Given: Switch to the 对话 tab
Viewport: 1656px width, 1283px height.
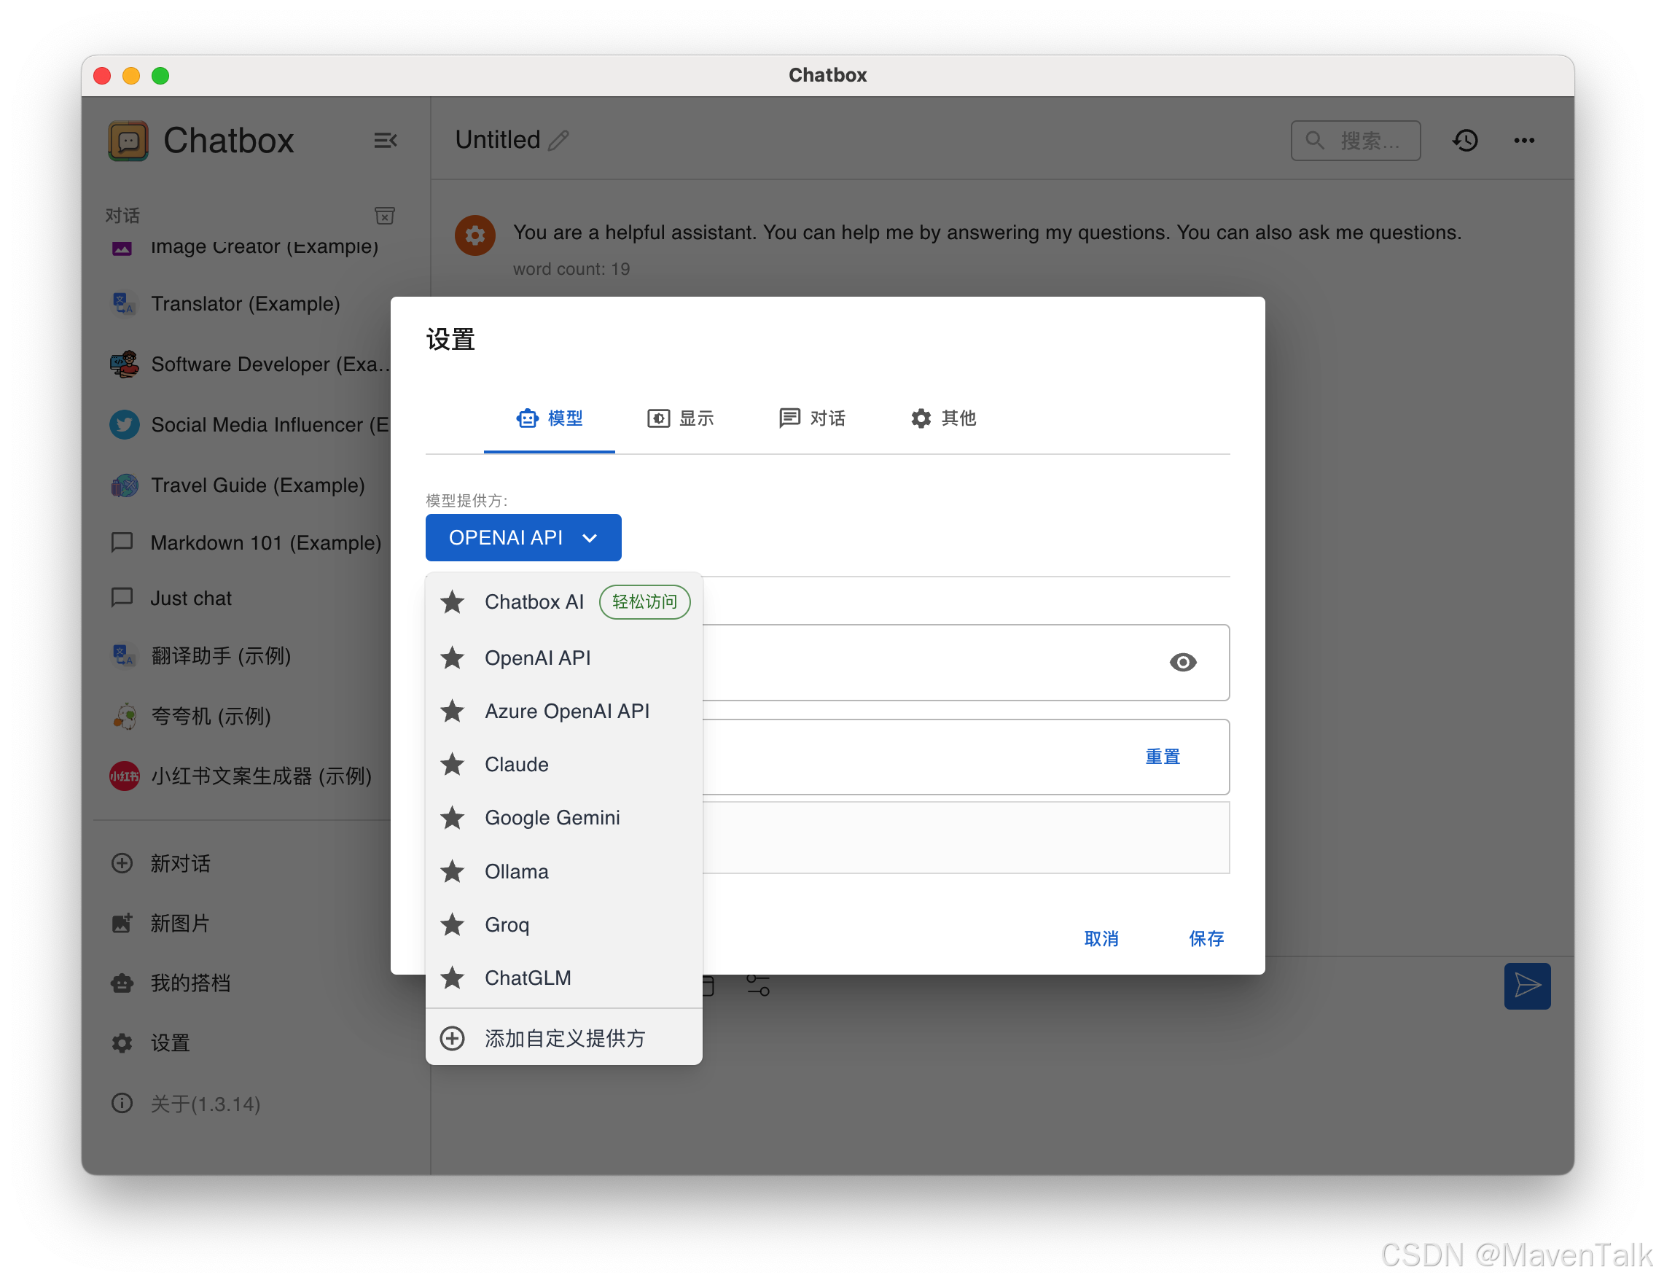Looking at the screenshot, I should pyautogui.click(x=811, y=418).
